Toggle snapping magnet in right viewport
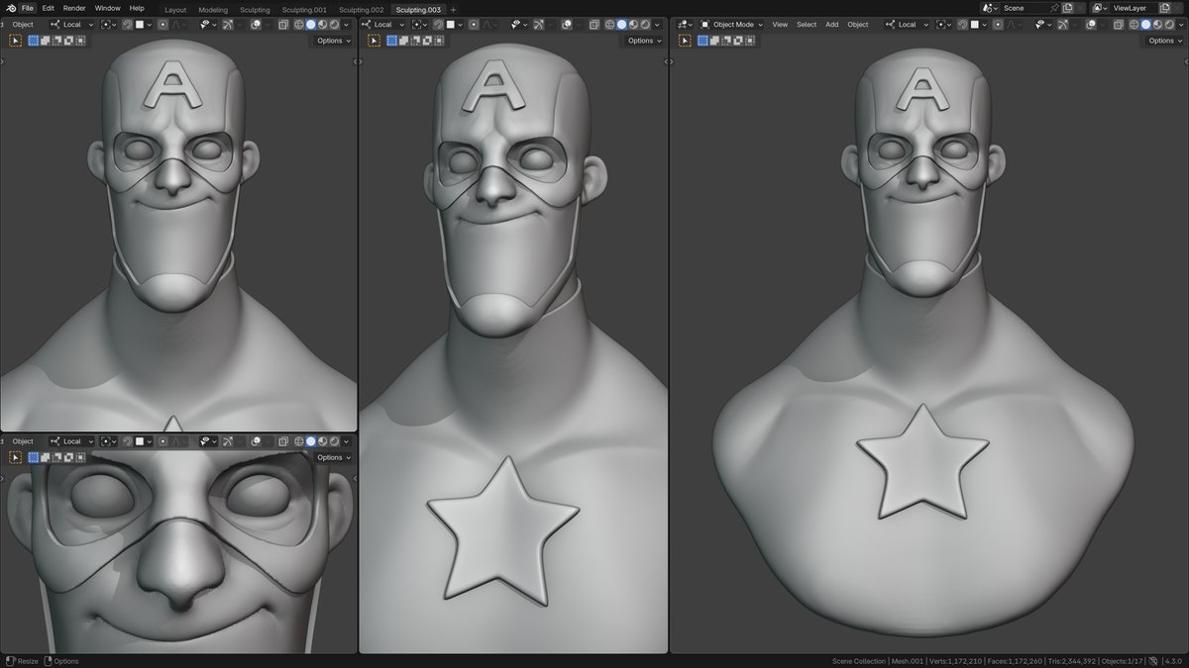The image size is (1189, 668). coord(962,25)
